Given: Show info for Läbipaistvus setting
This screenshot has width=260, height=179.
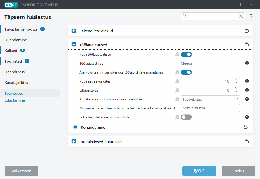Looking at the screenshot, I should pos(247,90).
